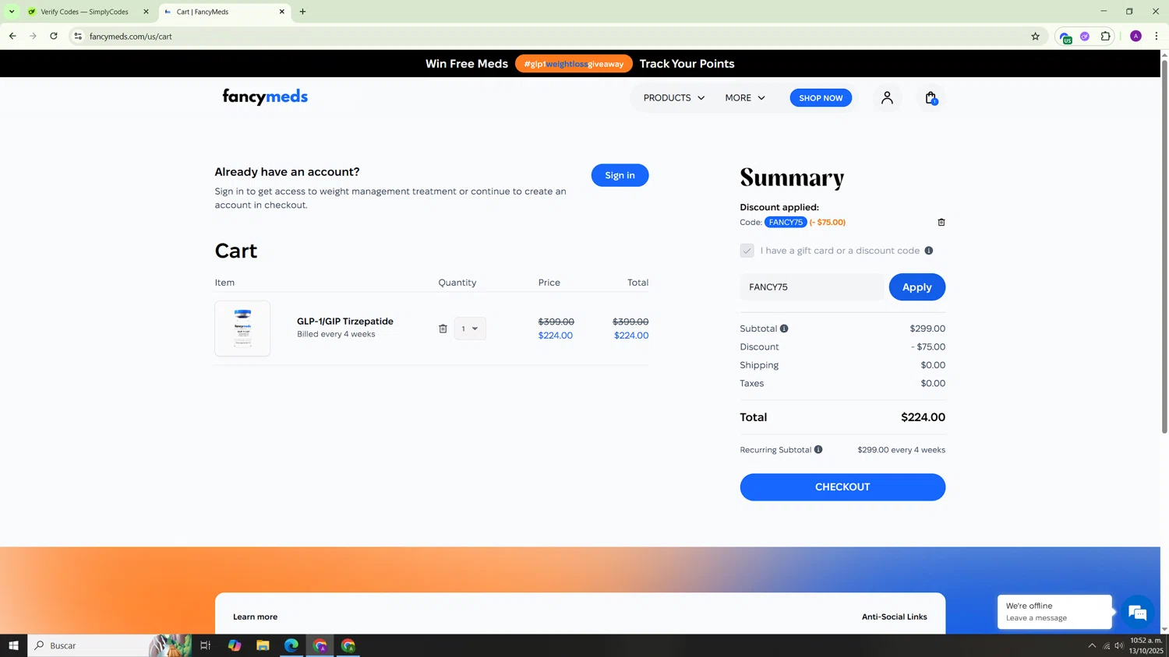The height and width of the screenshot is (657, 1169).
Task: Open a new browser tab
Action: [x=302, y=12]
